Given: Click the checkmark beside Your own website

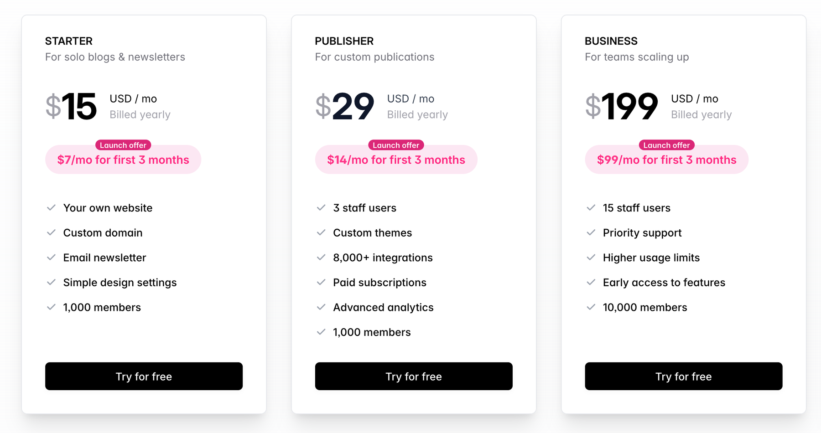Looking at the screenshot, I should click(x=51, y=208).
